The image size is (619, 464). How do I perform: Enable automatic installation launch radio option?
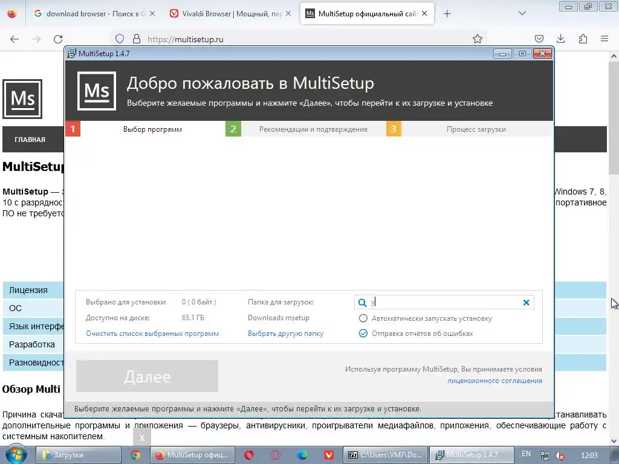(363, 318)
